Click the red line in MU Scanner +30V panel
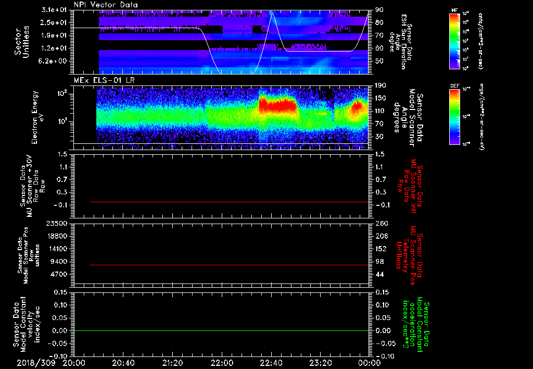This screenshot has width=533, height=369. (x=229, y=202)
